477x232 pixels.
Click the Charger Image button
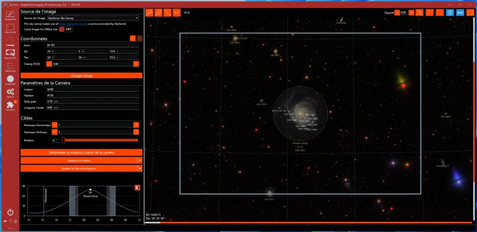point(82,75)
